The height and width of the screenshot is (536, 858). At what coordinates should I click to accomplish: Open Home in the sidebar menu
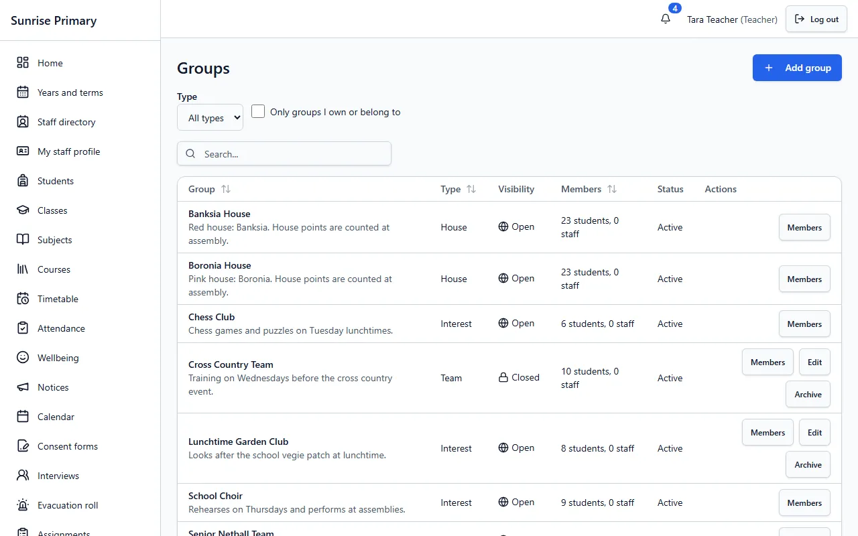point(80,63)
